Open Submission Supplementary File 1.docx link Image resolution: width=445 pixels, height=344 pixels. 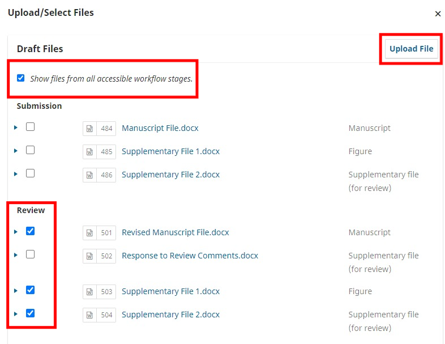[170, 151]
